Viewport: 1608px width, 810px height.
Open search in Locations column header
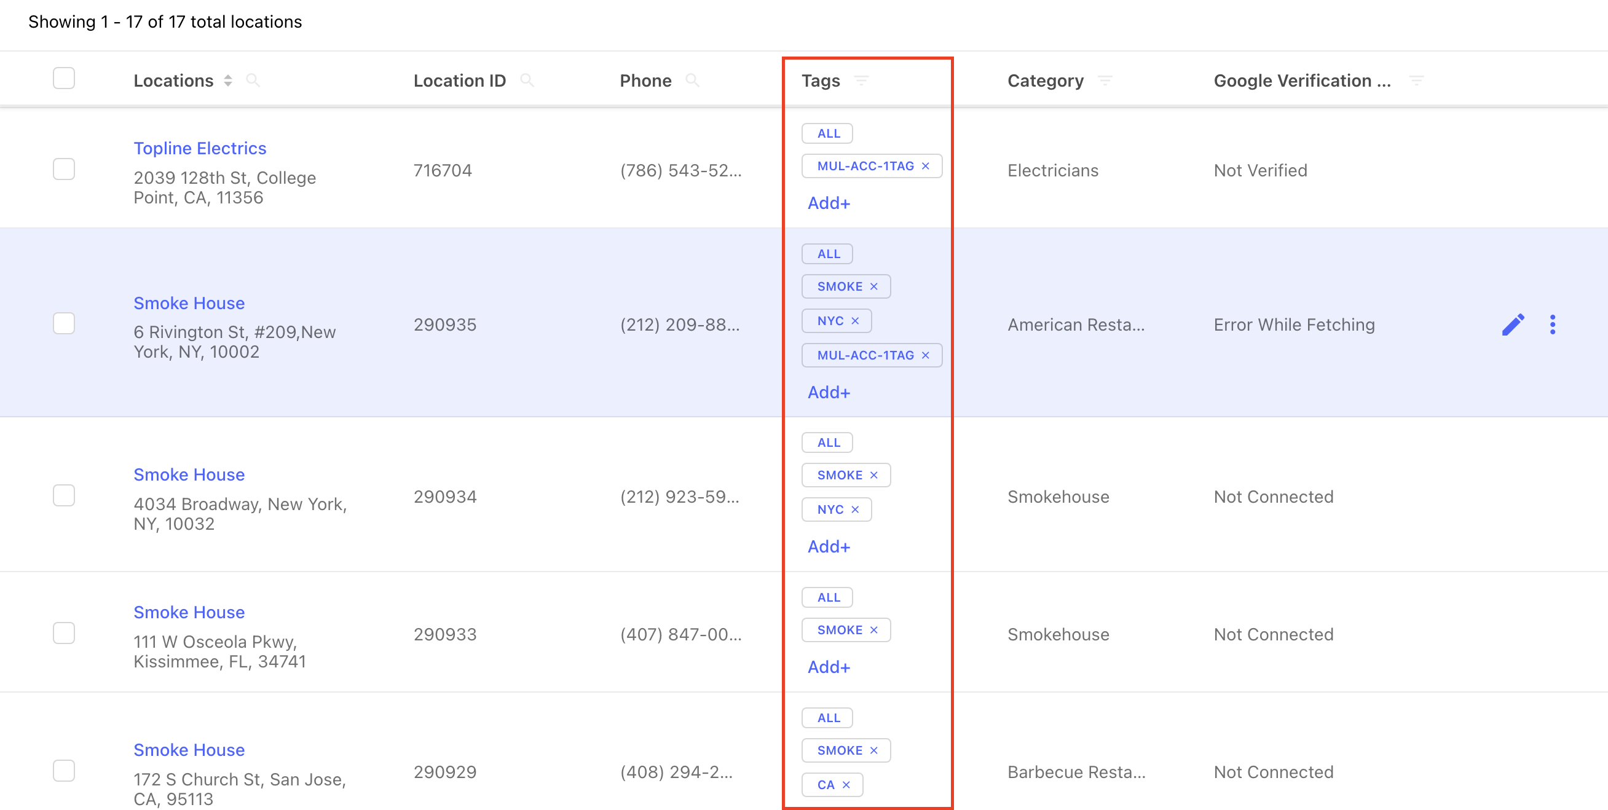coord(253,81)
